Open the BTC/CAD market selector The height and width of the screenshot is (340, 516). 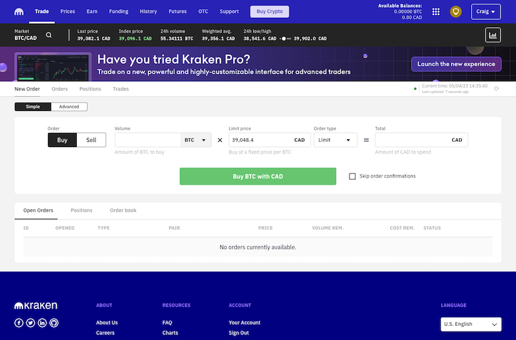[26, 35]
